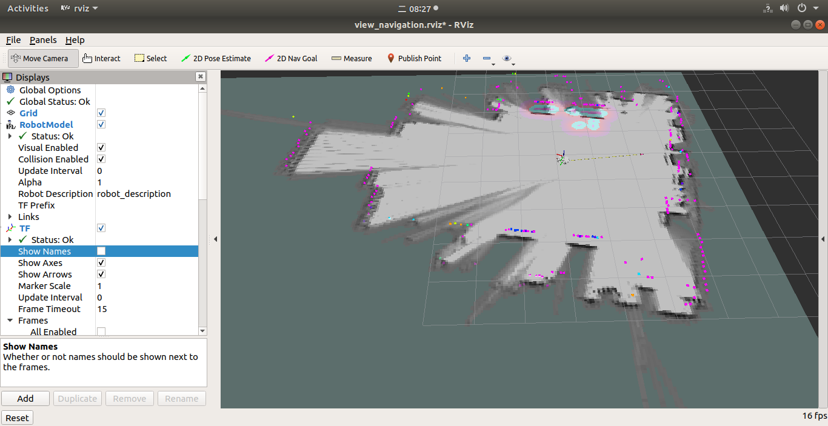
Task: Choose the Select tool in toolbar
Action: 150,58
